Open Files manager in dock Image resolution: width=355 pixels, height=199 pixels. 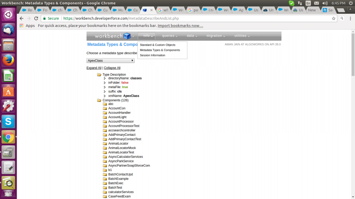click(x=8, y=45)
